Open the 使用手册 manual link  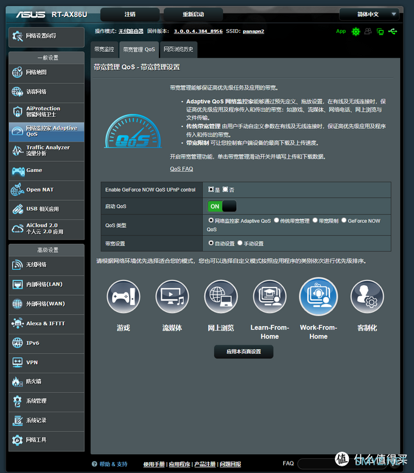(x=154, y=464)
